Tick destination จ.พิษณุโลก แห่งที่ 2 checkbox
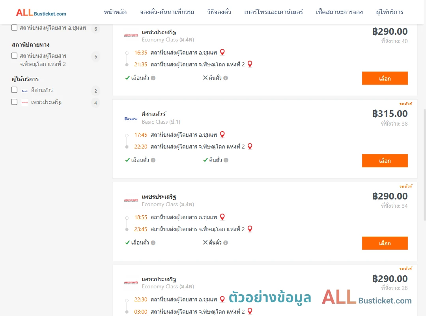The height and width of the screenshot is (316, 426). click(15, 56)
